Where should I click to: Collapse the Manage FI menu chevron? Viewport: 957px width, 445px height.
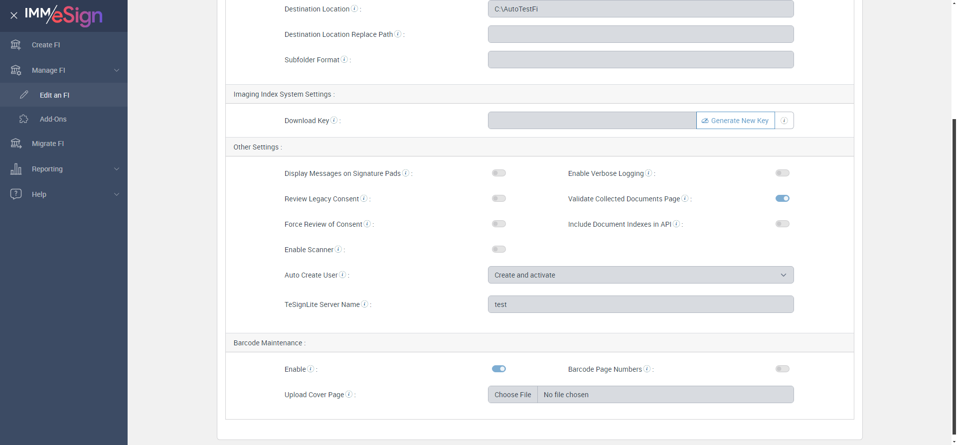117,70
